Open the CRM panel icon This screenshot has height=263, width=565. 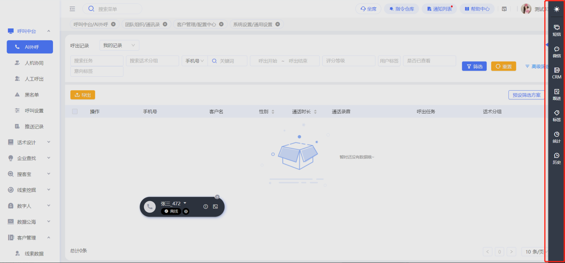click(557, 73)
